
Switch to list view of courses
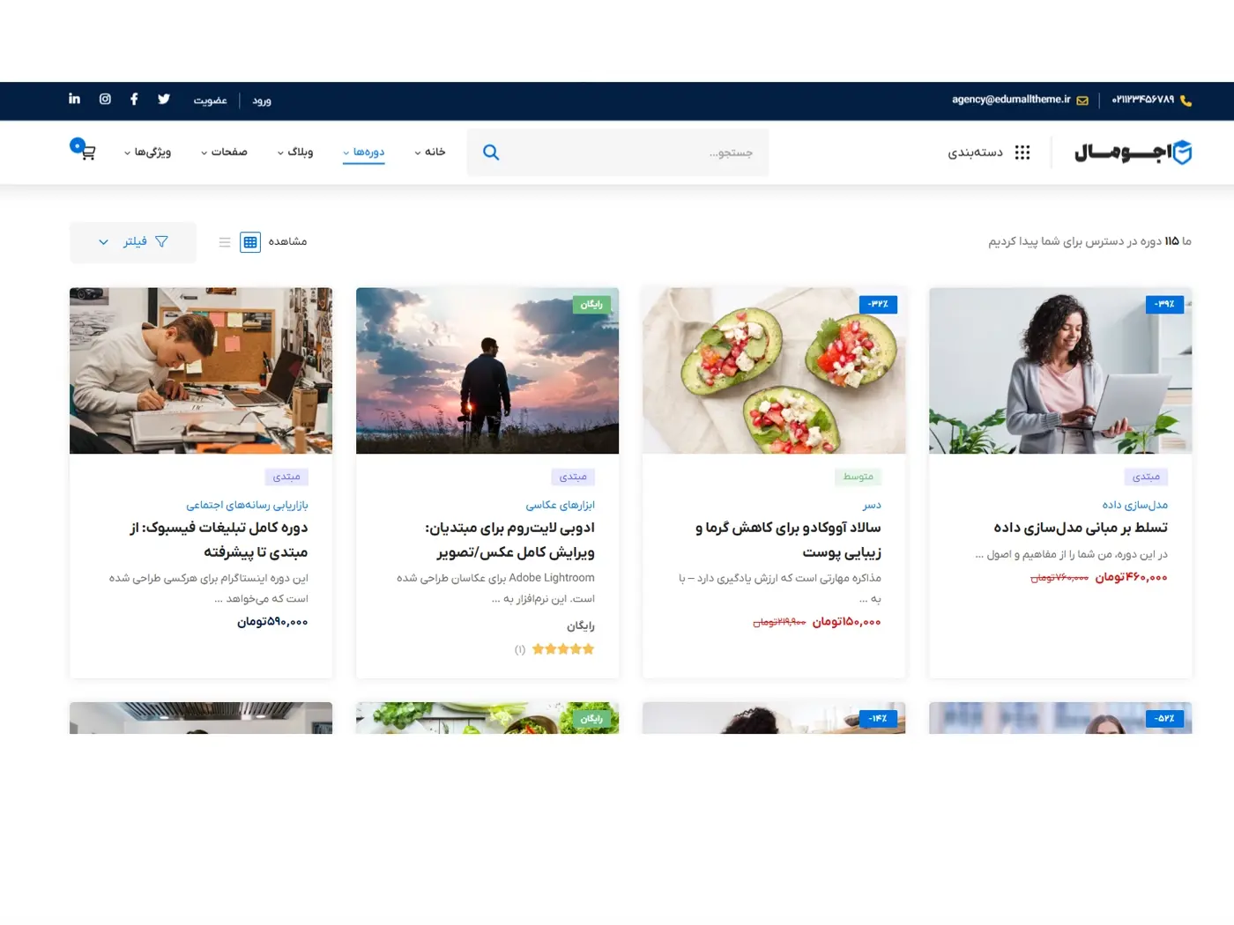point(225,241)
